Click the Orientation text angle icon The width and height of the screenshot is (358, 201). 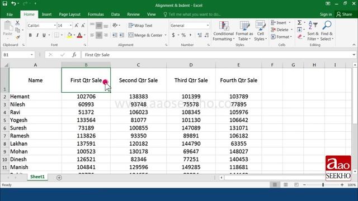coord(115,25)
